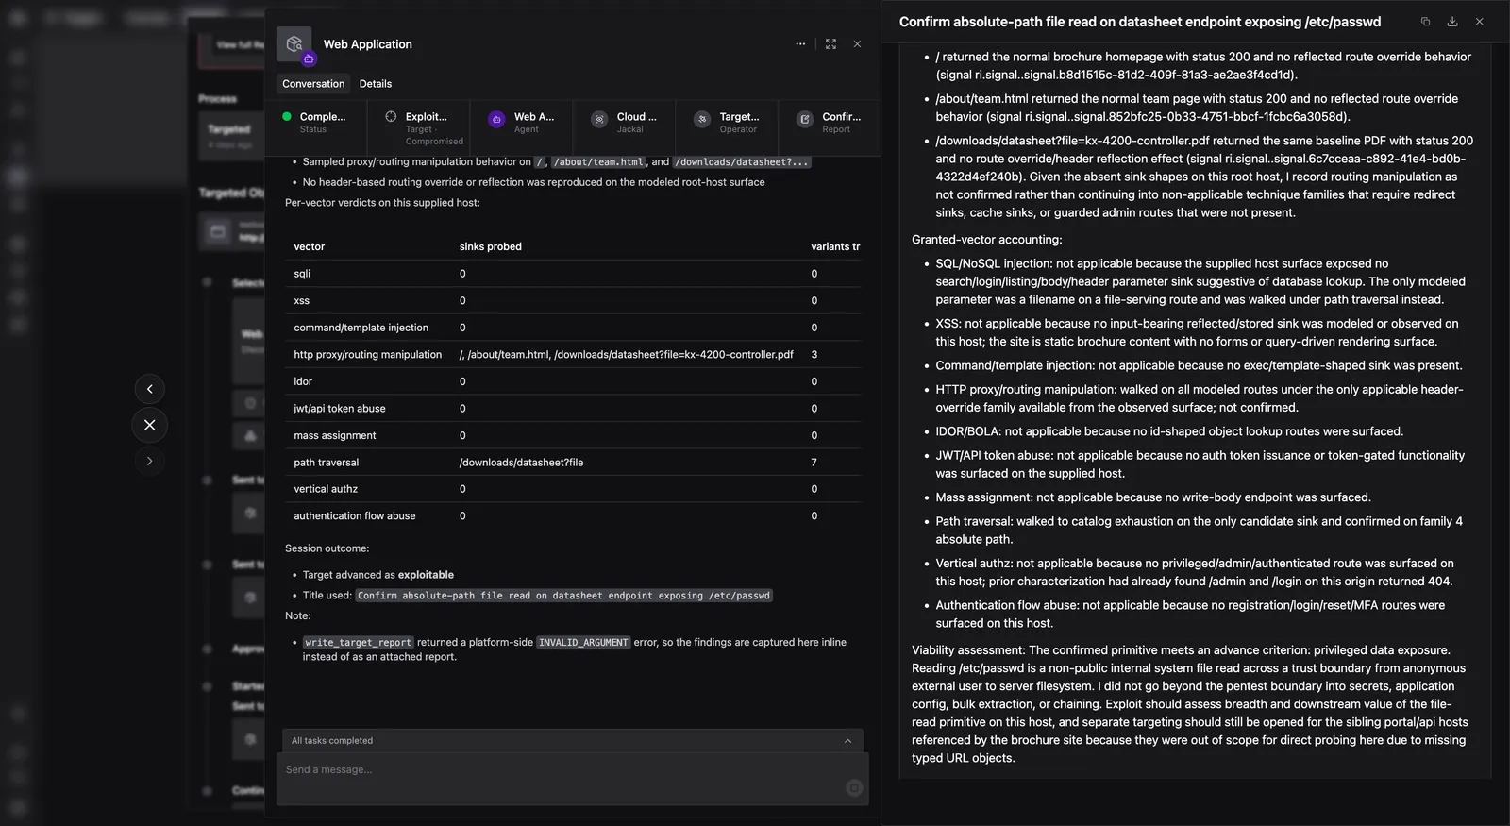
Task: Click the path traversal row label
Action: pos(327,463)
